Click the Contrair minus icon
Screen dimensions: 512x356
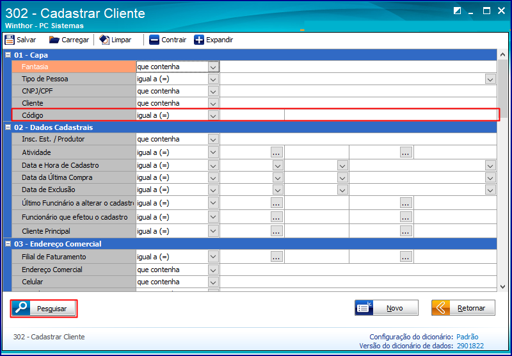tap(154, 40)
